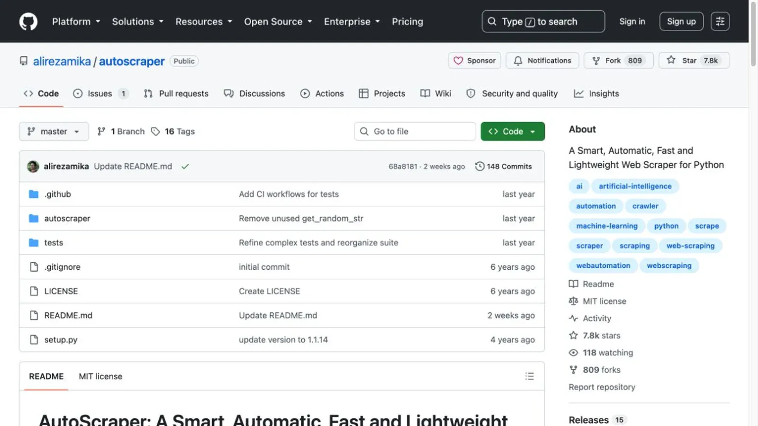Switch to the Pull requests tab
This screenshot has width=758, height=426.
tap(176, 94)
